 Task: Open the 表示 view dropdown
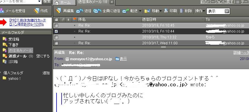point(218,11)
